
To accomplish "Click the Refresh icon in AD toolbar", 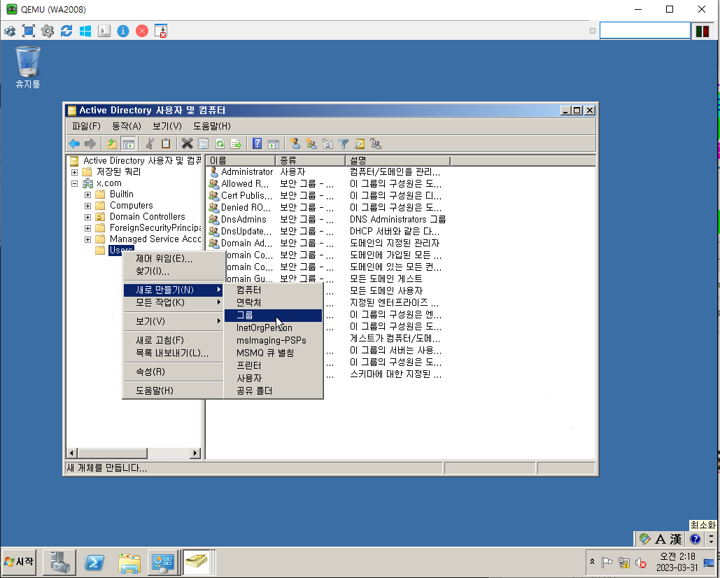I will [x=220, y=143].
